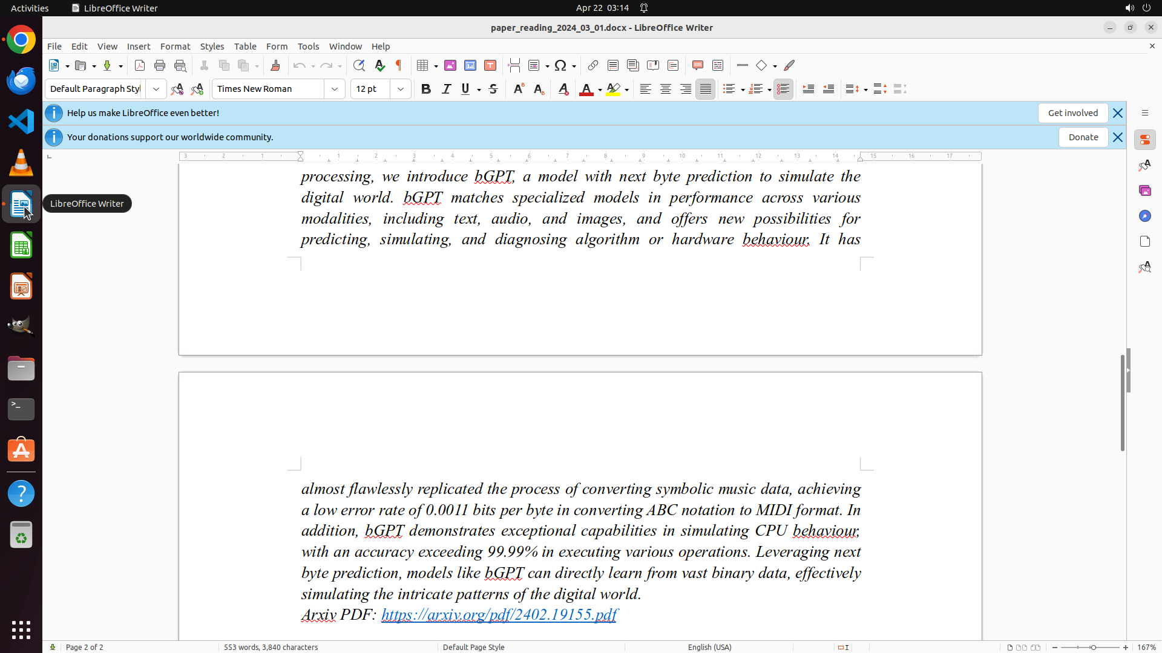Open the sidebar Navigator panel
The width and height of the screenshot is (1162, 653).
pyautogui.click(x=1145, y=216)
